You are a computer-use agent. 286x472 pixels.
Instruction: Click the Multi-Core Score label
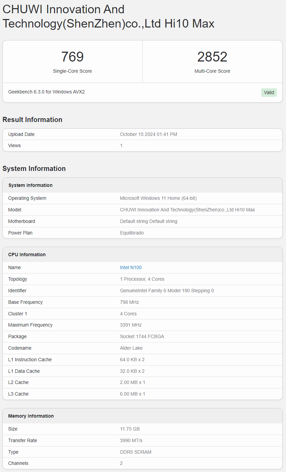212,71
